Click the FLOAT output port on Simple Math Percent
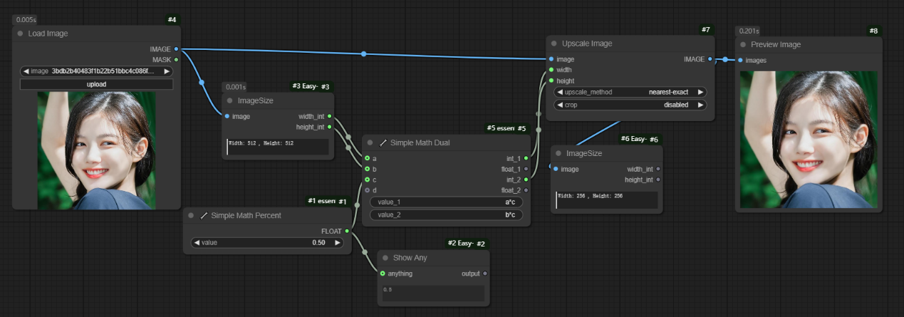 [x=347, y=231]
